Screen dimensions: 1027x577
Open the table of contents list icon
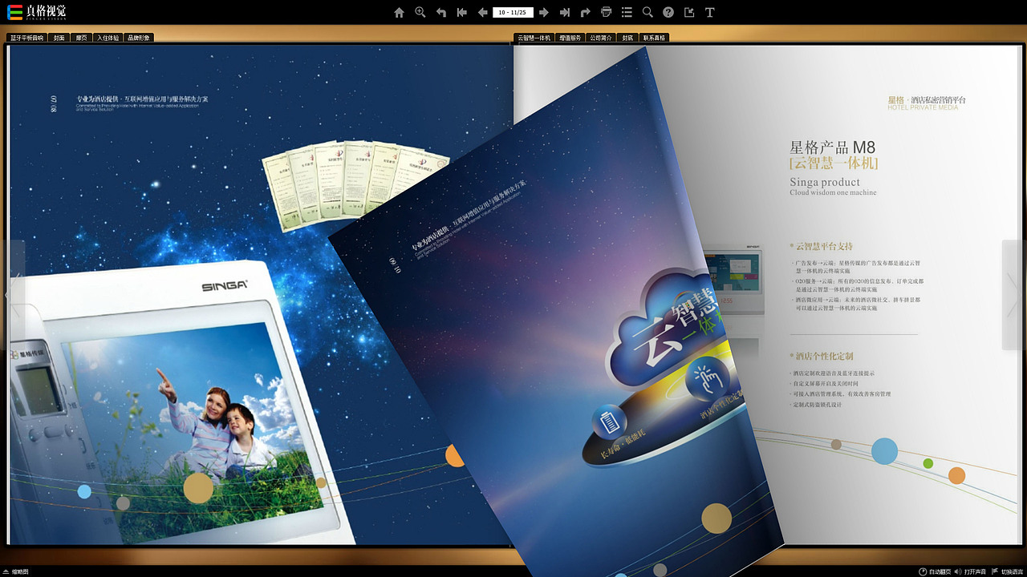pos(627,12)
